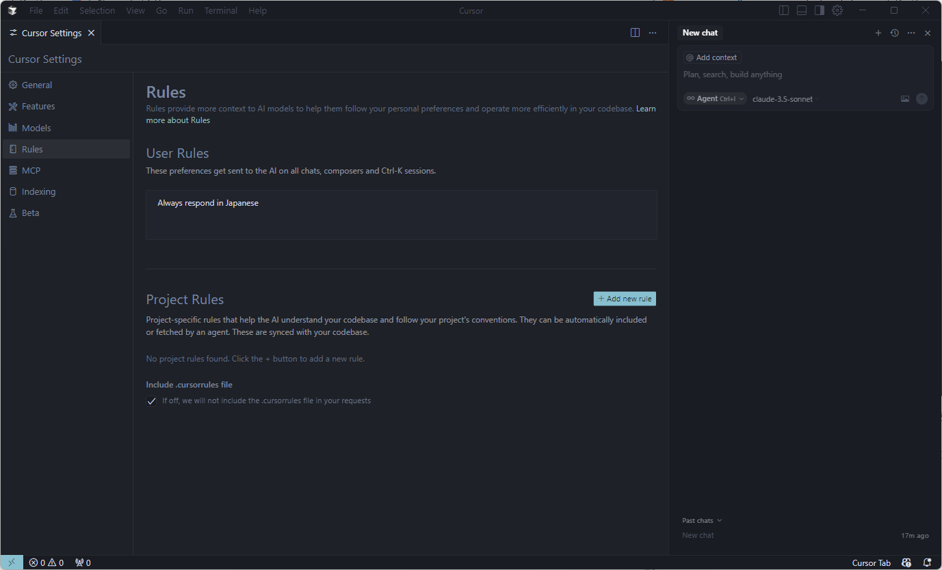This screenshot has width=942, height=570.
Task: Open Features settings section
Action: pyautogui.click(x=66, y=106)
